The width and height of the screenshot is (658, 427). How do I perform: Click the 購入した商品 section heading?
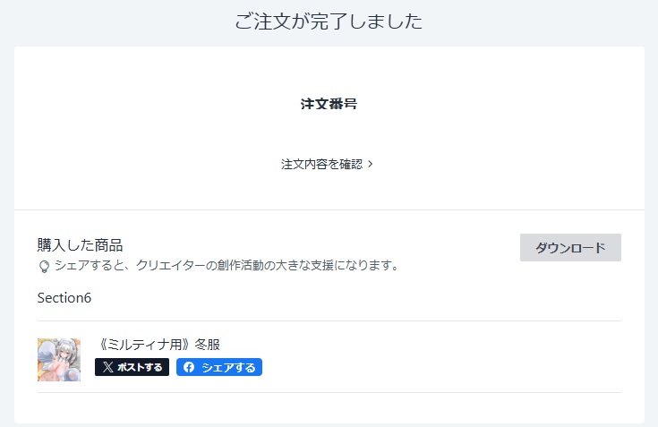[80, 244]
